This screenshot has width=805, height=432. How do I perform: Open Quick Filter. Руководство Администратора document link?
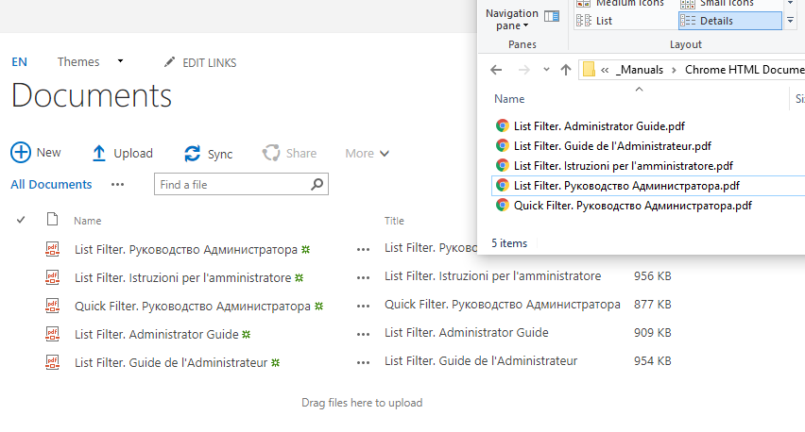click(193, 306)
